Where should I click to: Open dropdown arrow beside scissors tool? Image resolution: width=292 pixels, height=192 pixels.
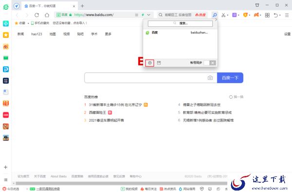pos(228,15)
